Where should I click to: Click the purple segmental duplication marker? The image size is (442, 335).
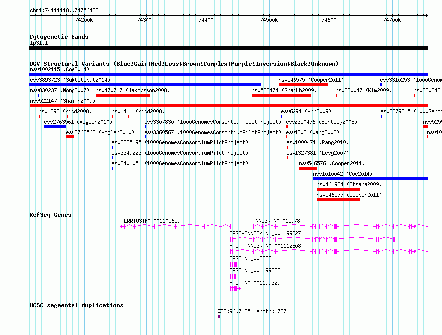[x=219, y=316]
